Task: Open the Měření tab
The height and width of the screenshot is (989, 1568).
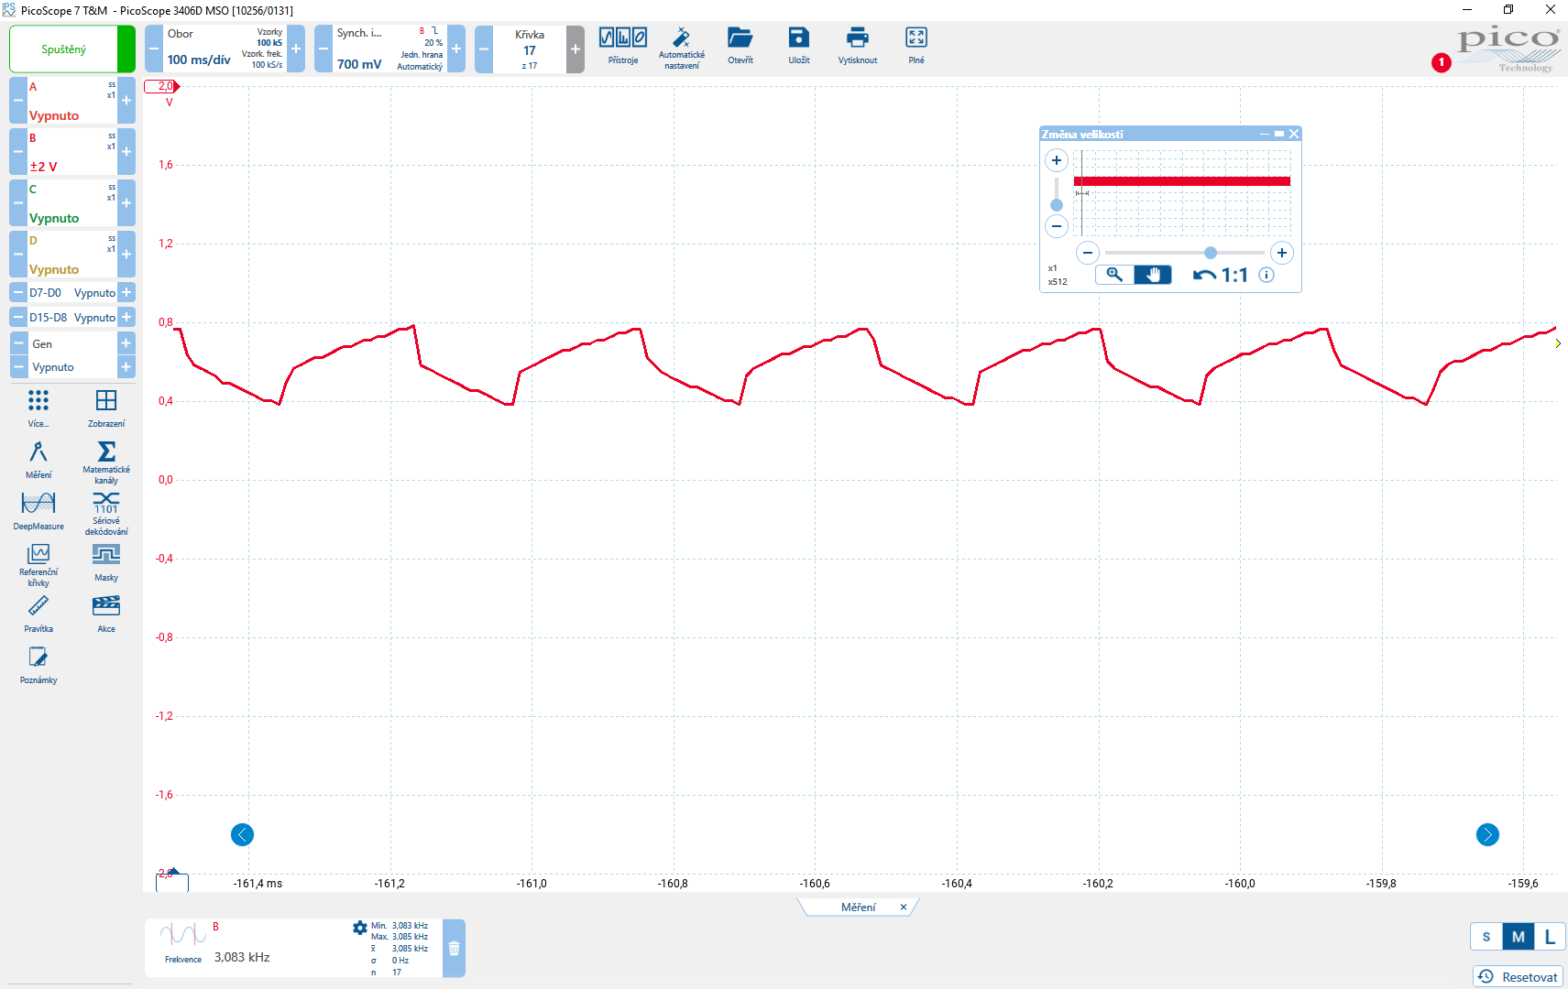Action: pyautogui.click(x=858, y=907)
